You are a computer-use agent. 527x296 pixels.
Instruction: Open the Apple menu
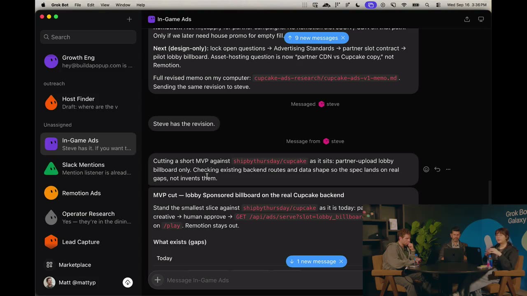[43, 5]
